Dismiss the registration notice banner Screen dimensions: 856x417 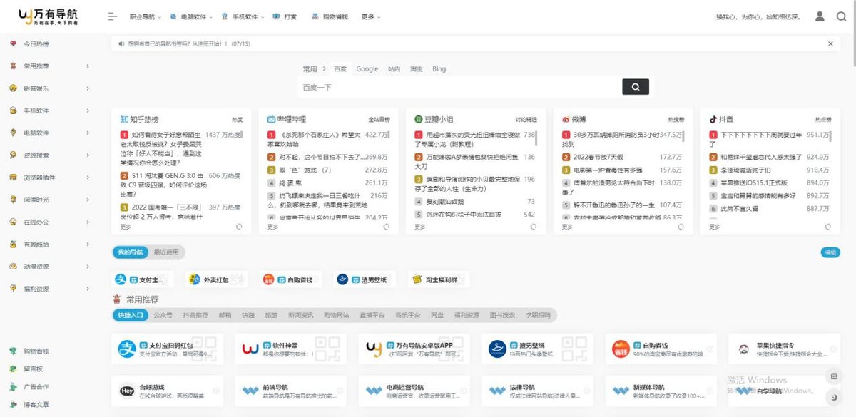tap(830, 44)
